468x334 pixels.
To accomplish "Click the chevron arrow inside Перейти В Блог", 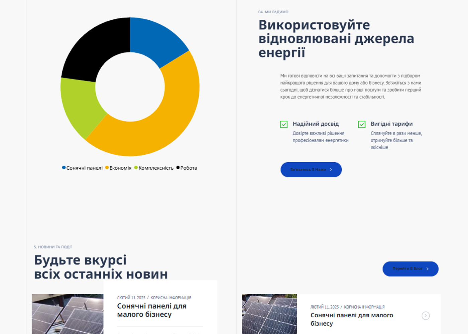I will coord(428,269).
